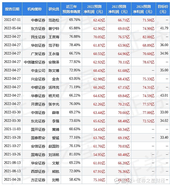Image resolution: width=170 pixels, height=186 pixels.
Task: Click 2023 profit forecast 76.57亿
Action: point(124,37)
